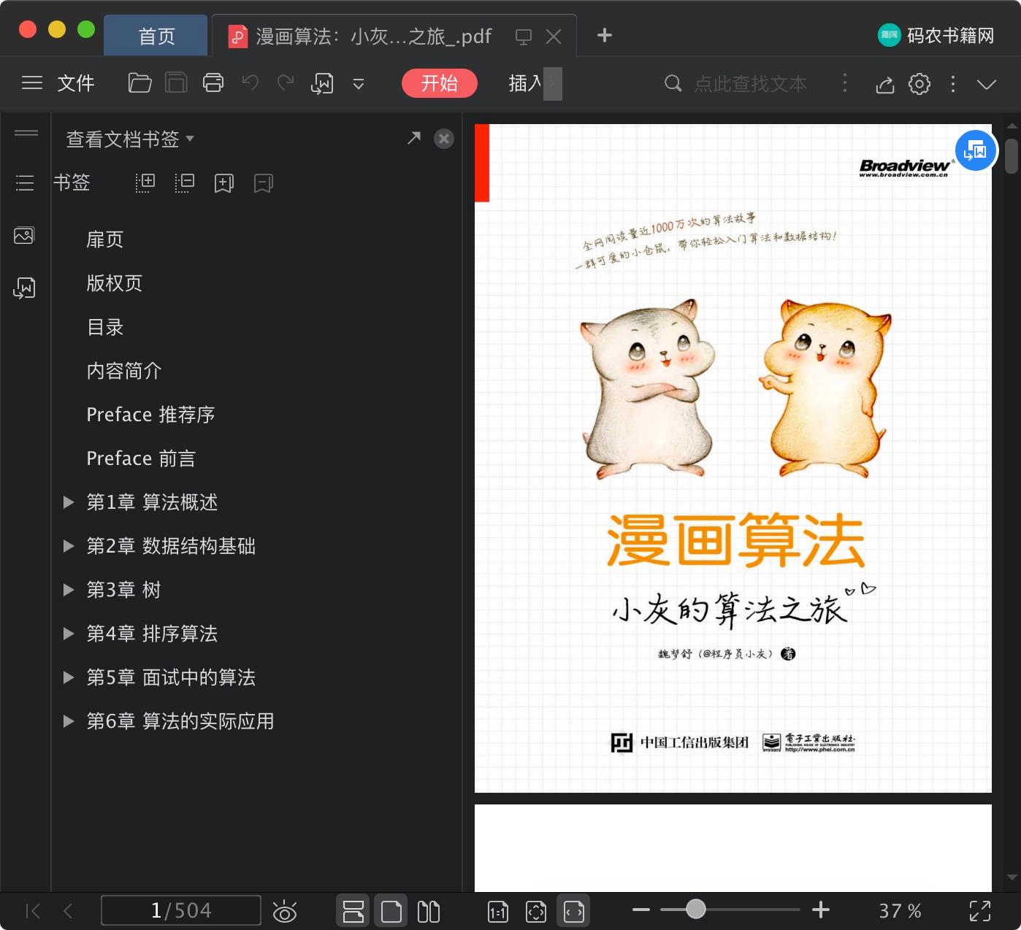Toggle eye protection mode icon
This screenshot has height=930, width=1021.
coord(284,911)
